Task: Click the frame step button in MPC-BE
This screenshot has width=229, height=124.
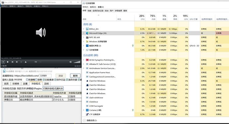Action: pyautogui.click(x=21, y=62)
